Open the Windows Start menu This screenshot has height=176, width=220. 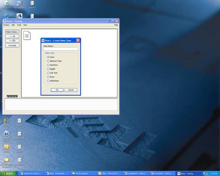tap(8, 173)
